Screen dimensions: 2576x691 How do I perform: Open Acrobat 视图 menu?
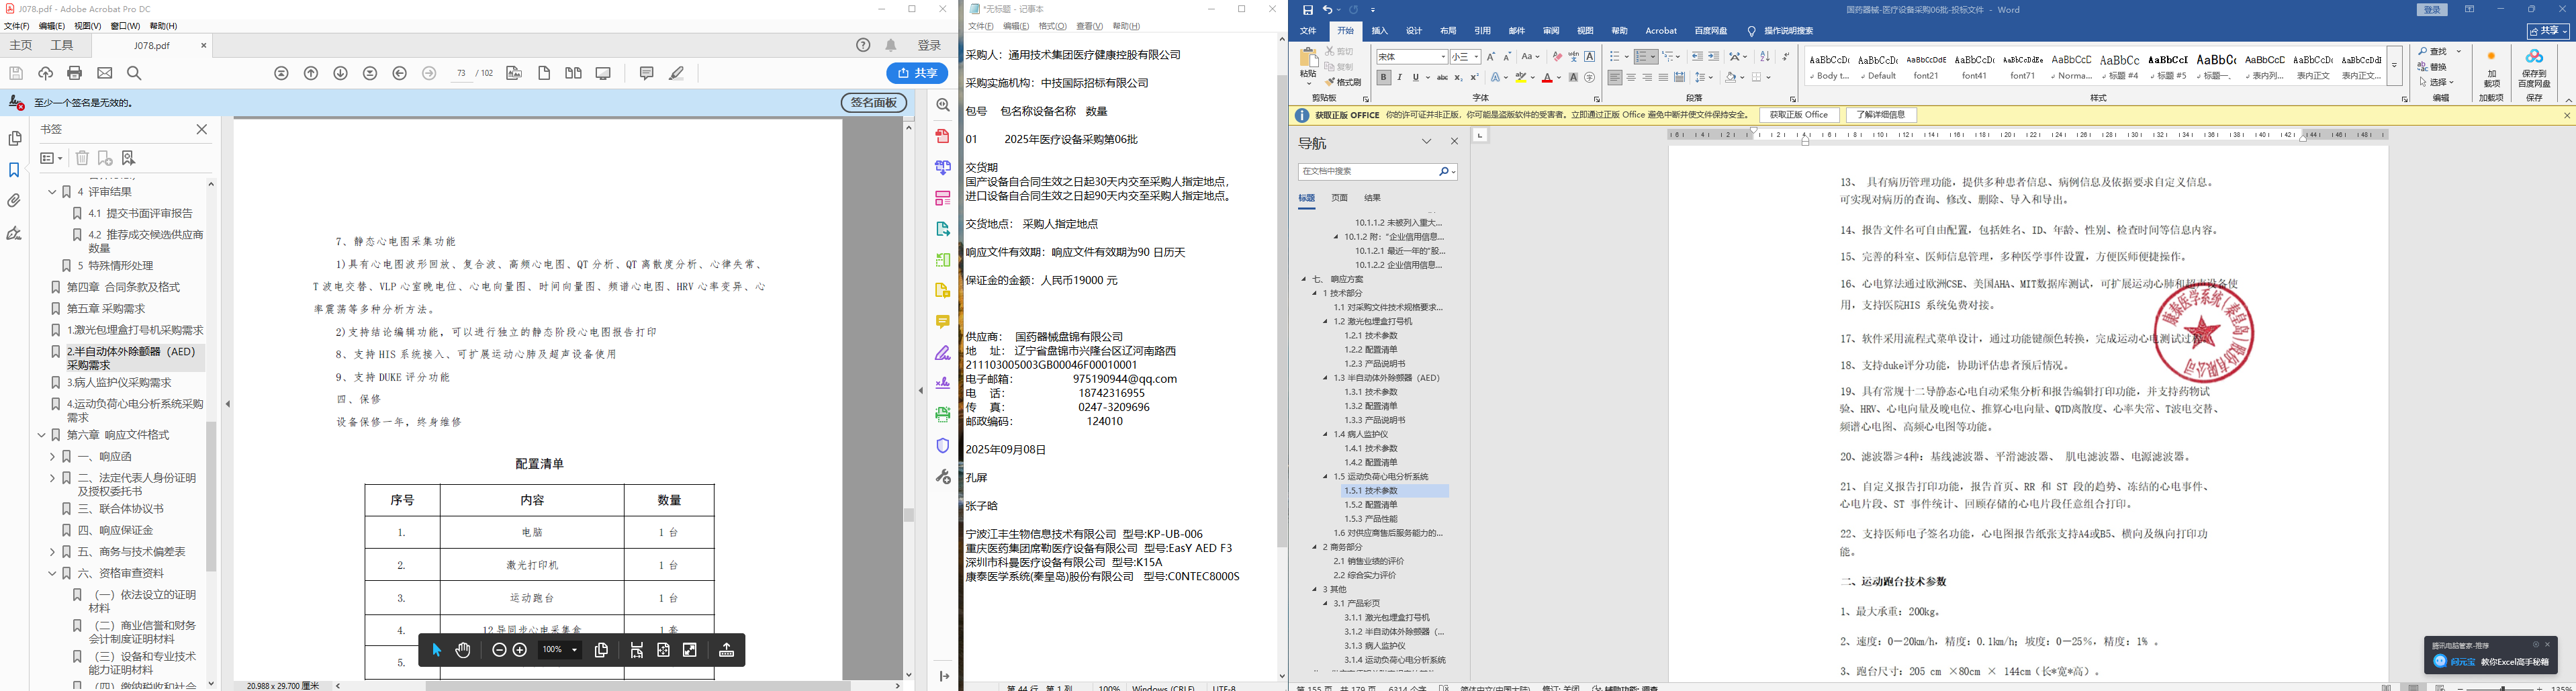87,26
